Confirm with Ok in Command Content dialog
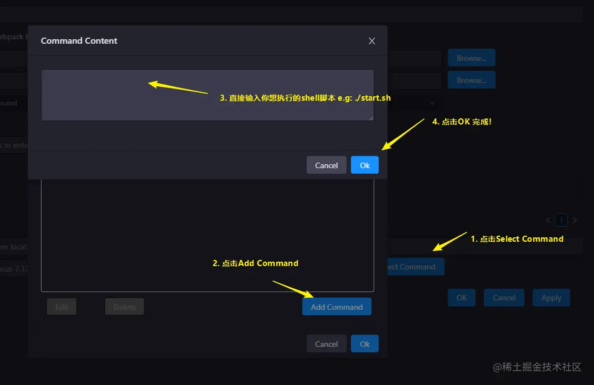 click(x=364, y=165)
